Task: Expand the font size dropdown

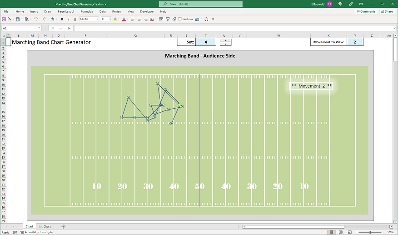Action: (x=109, y=19)
